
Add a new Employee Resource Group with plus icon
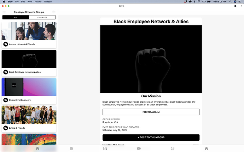pos(54,12)
